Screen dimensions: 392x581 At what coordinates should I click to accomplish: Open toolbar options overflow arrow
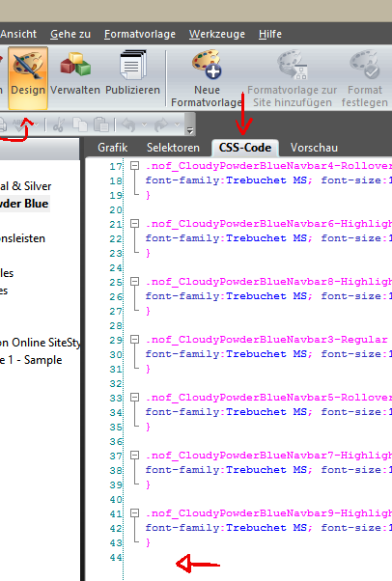click(190, 130)
